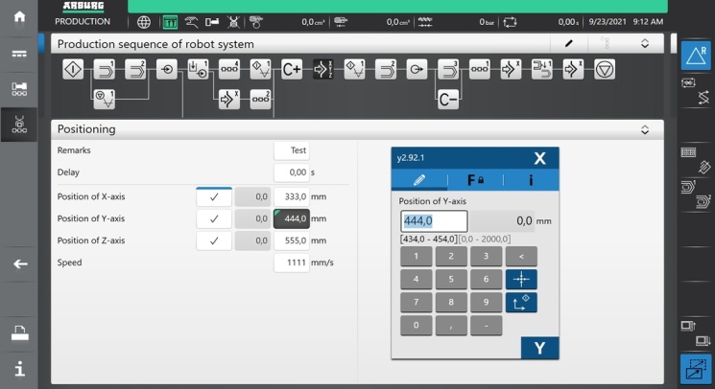Select the C- step in the sequence

pyautogui.click(x=448, y=100)
